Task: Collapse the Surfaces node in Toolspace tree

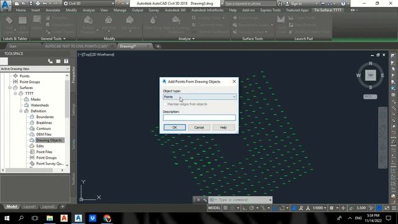Action: pos(10,88)
